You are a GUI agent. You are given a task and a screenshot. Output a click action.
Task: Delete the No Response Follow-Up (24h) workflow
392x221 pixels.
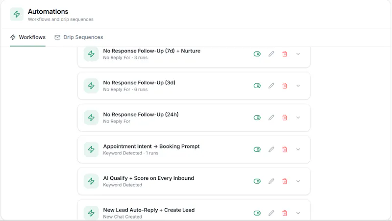285,118
